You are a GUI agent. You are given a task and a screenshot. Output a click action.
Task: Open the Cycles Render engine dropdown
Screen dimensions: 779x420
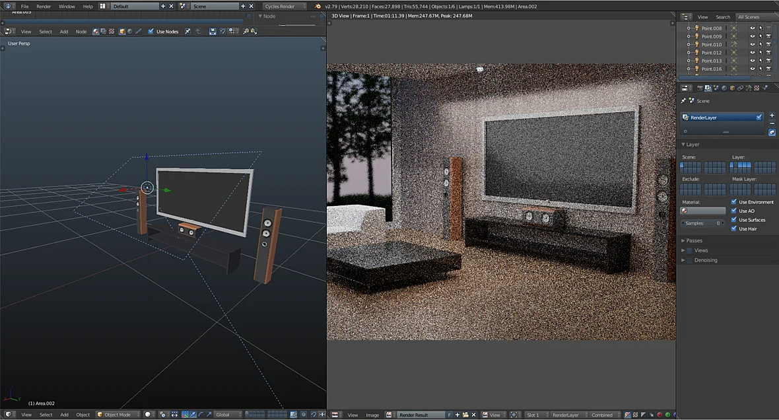[x=285, y=6]
